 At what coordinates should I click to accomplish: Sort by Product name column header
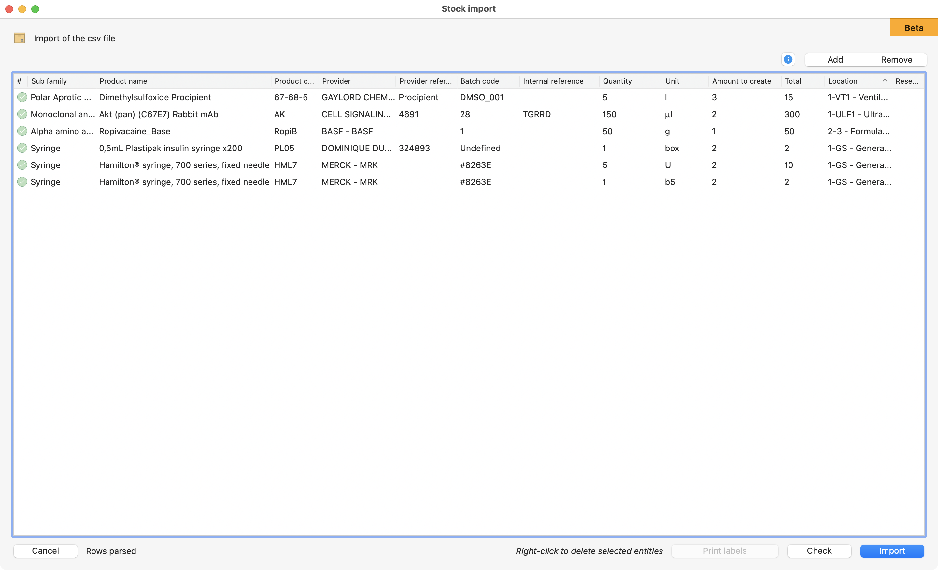click(183, 81)
